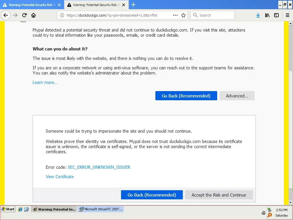Click the page scrollbar down arrow
This screenshot has width=293, height=220.
tap(291, 203)
